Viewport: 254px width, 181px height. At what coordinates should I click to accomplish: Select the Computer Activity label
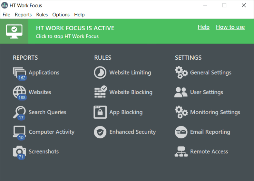pos(52,132)
